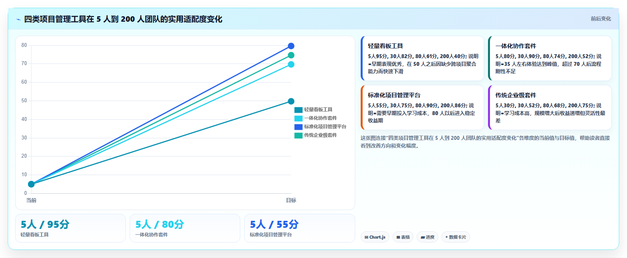
Task: Click the small icon before the dashboard title
Action: pos(18,19)
